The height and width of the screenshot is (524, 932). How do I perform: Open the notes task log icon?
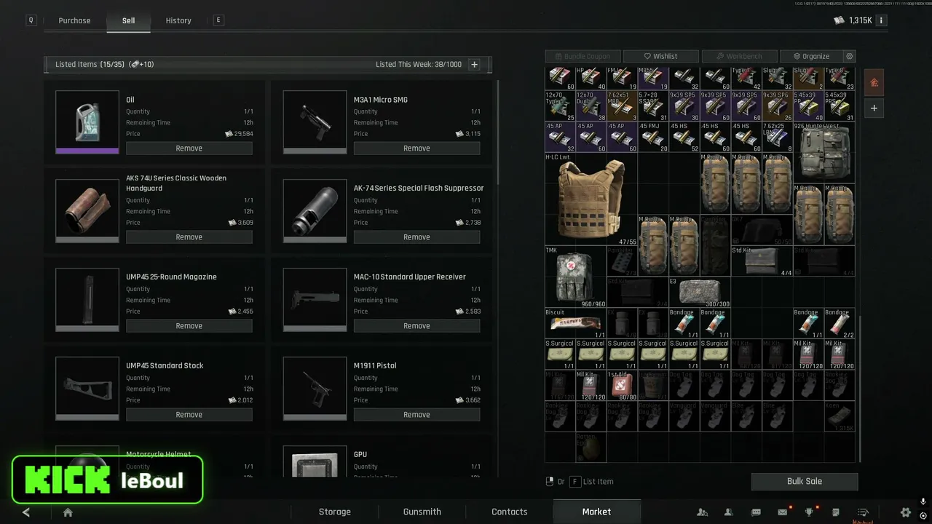pos(836,512)
